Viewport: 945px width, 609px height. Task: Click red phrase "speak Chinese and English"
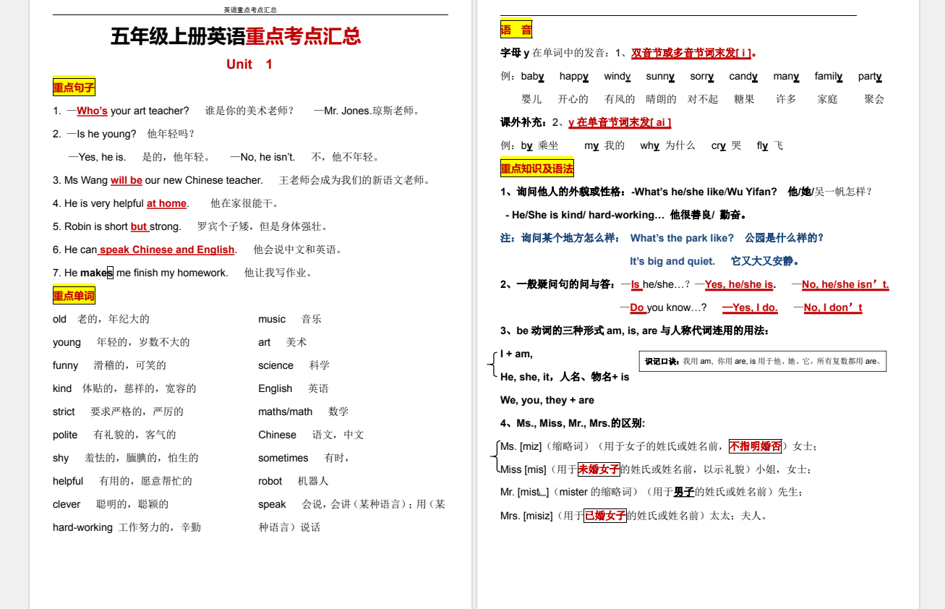(166, 250)
